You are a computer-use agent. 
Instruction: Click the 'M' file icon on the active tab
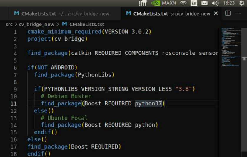click(128, 13)
